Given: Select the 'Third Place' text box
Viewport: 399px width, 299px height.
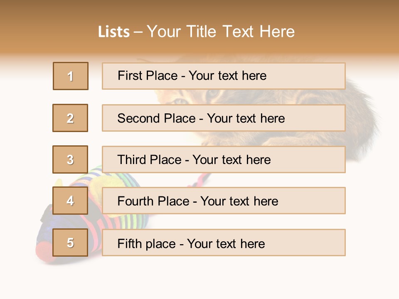Looking at the screenshot, I should coord(224,159).
